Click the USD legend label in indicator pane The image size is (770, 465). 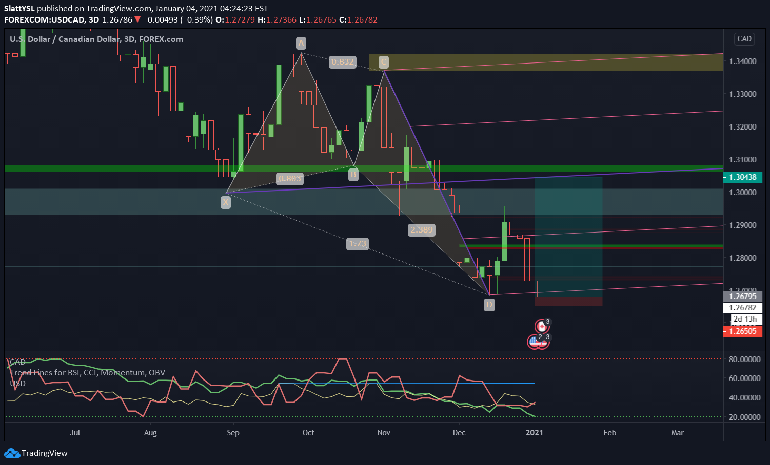click(17, 383)
